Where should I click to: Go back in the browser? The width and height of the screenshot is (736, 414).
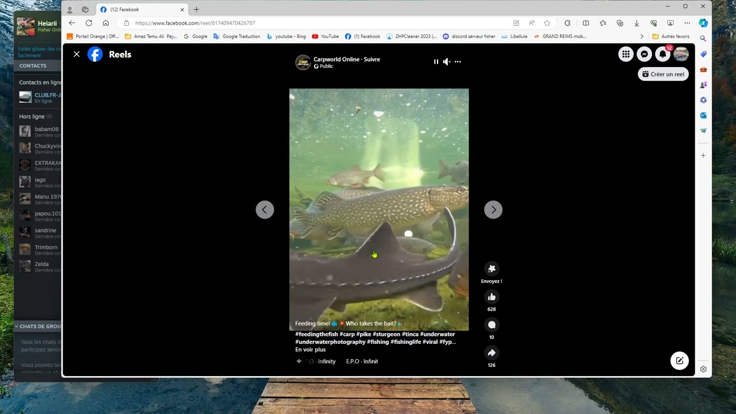tap(72, 23)
